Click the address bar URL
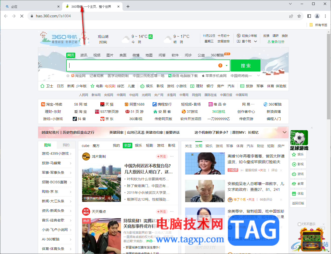The image size is (331, 254). 53,16
